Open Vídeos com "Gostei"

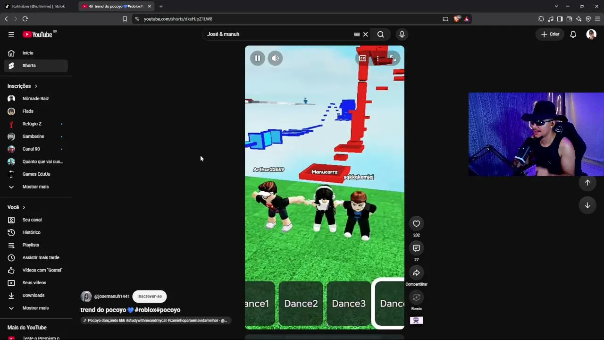click(36, 270)
